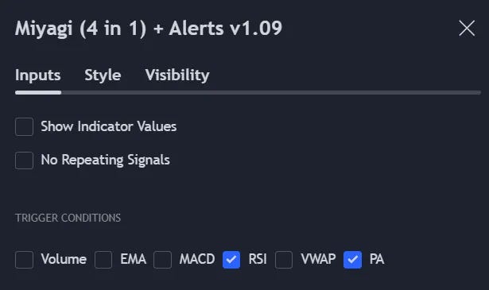489x290 pixels.
Task: Enable the EMA trigger checkbox
Action: [103, 260]
